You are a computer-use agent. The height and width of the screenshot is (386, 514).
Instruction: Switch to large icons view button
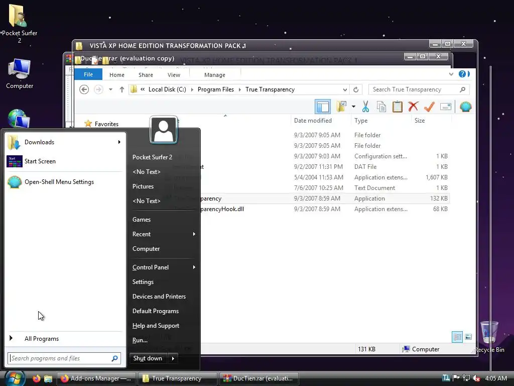pyautogui.click(x=468, y=337)
